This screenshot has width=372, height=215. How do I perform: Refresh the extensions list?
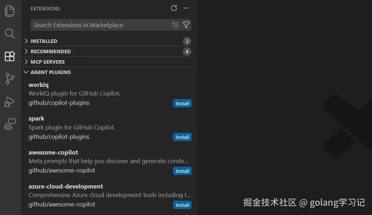[174, 8]
